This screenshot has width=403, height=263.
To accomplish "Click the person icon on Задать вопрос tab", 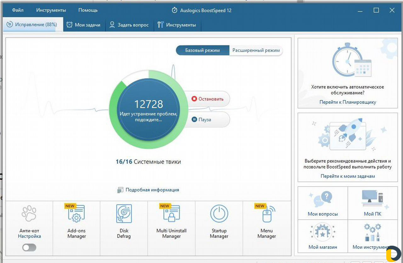I will 112,25.
